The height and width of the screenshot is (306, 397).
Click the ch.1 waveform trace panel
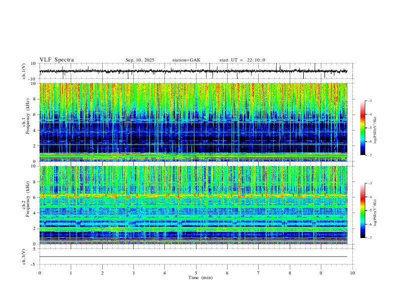(x=196, y=71)
